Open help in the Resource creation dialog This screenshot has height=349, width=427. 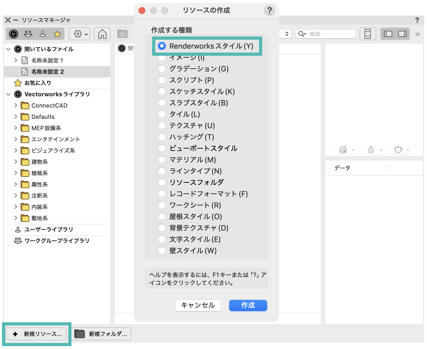pyautogui.click(x=269, y=11)
